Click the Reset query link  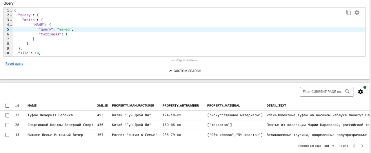pos(14,64)
